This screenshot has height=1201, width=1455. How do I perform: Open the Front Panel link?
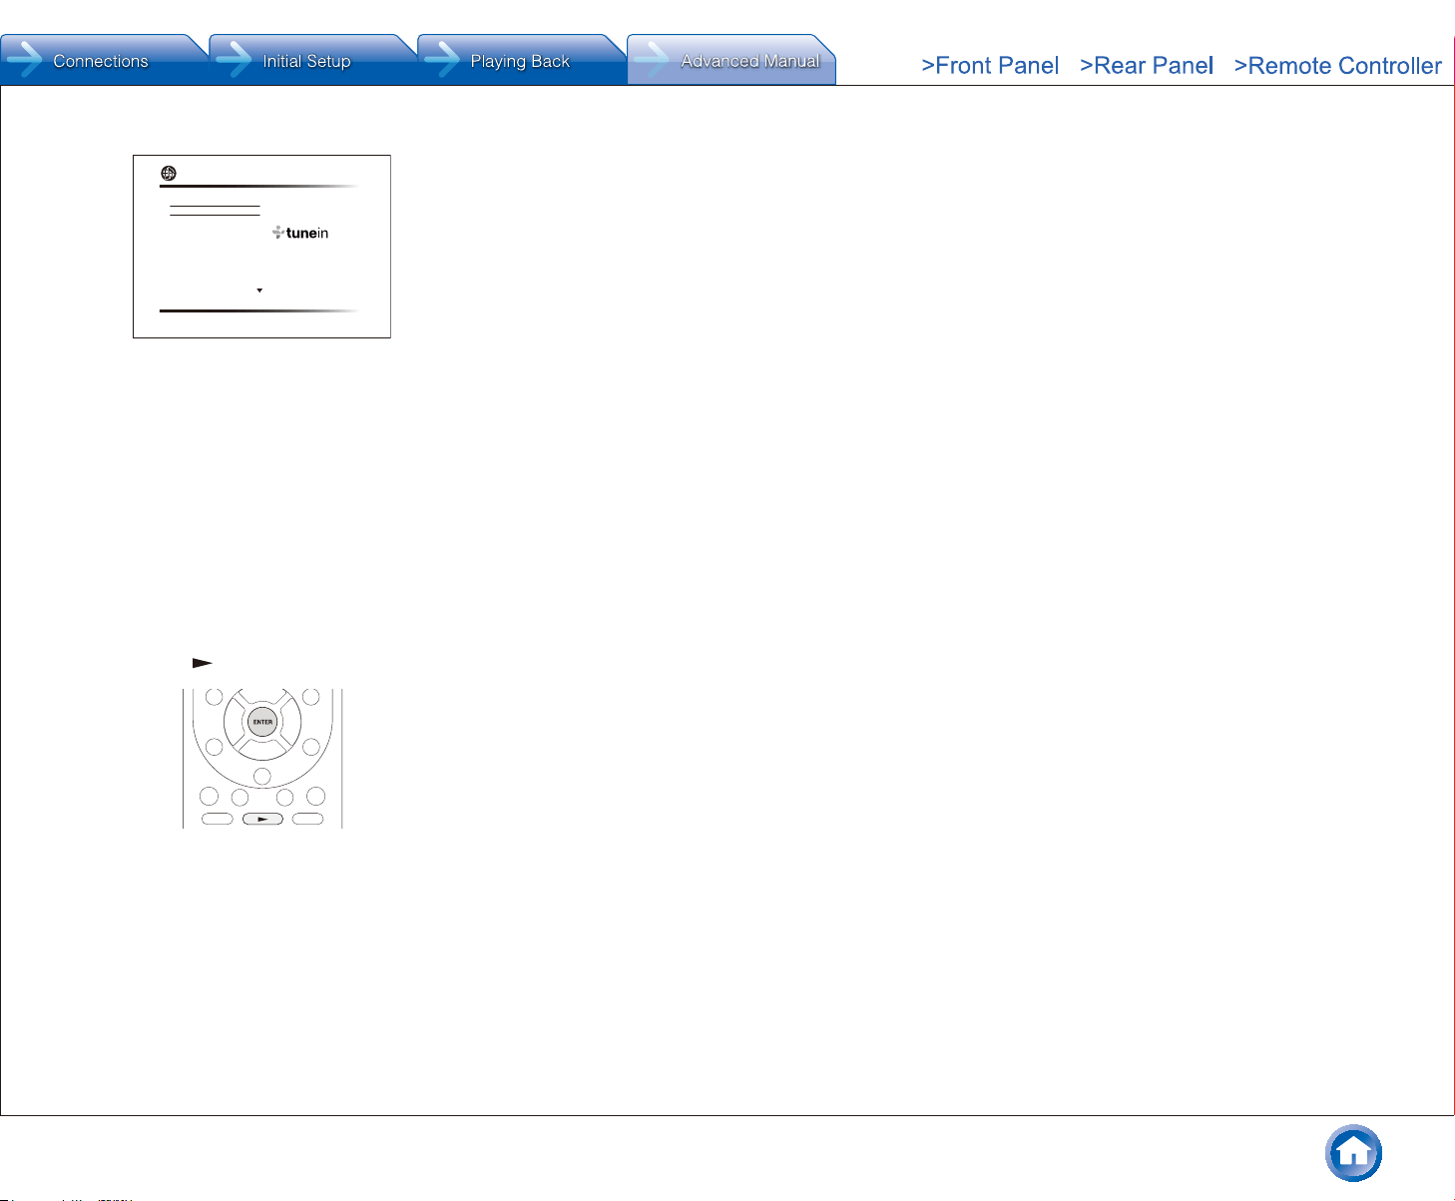990,66
